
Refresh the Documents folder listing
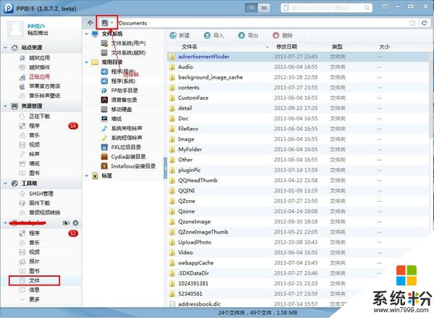(x=425, y=22)
